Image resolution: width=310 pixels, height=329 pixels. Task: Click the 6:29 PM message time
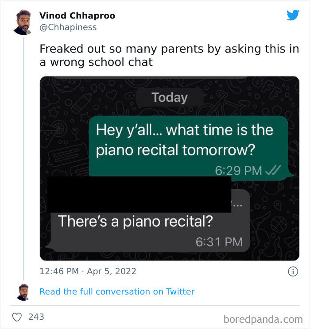click(238, 170)
